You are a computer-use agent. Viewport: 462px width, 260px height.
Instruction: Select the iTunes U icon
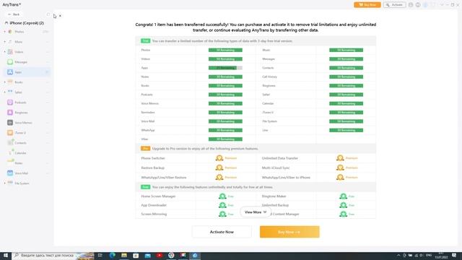(10, 133)
